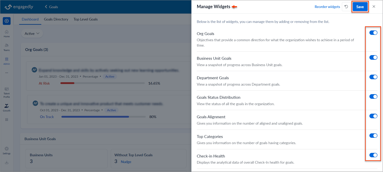Toggle off the Department Goals widget
The width and height of the screenshot is (383, 172).
click(373, 77)
